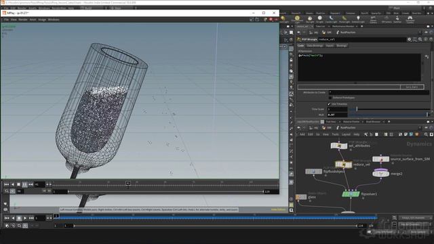Viewport: 434px width, 244px height.
Task: Select Portal Light shelf tool
Action: coord(344,20)
